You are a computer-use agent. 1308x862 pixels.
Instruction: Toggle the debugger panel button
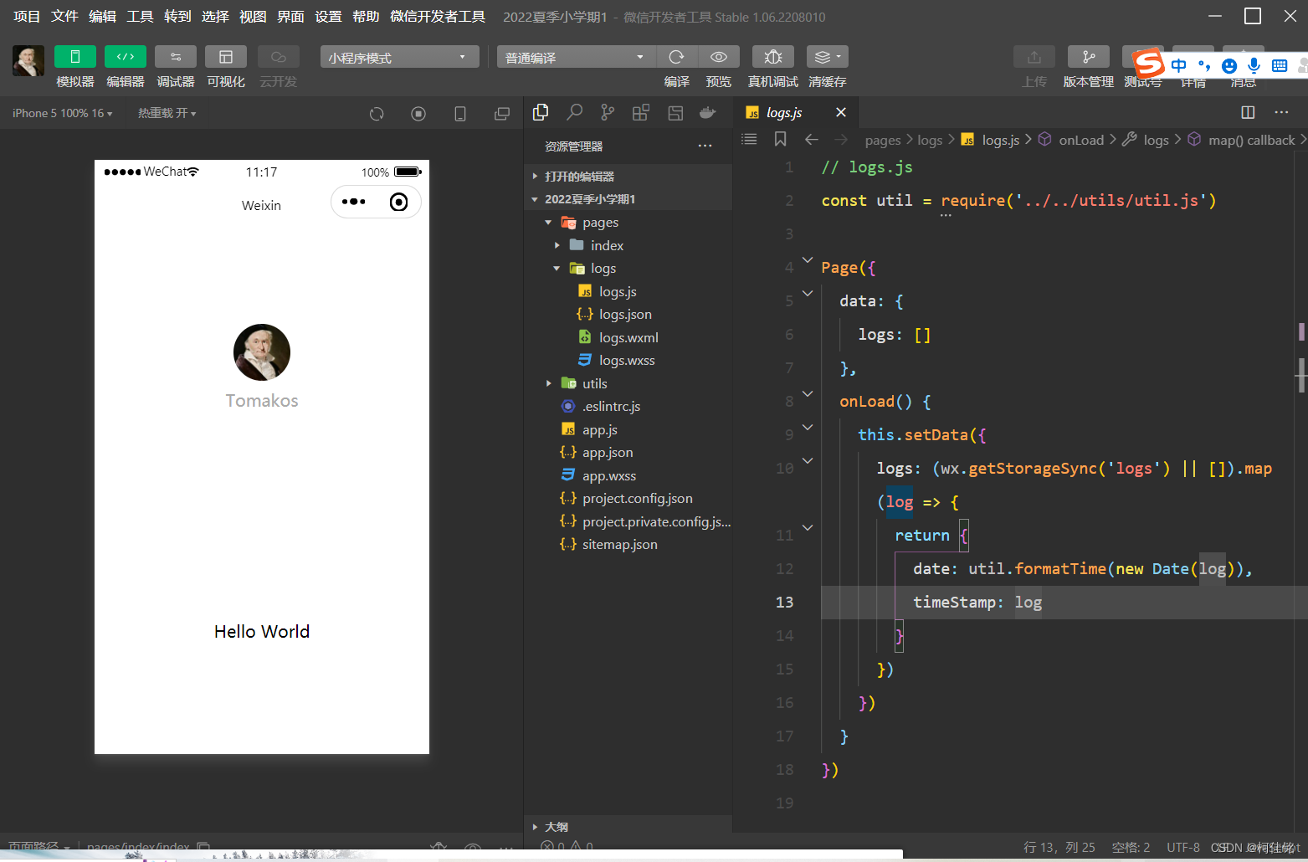click(x=176, y=57)
